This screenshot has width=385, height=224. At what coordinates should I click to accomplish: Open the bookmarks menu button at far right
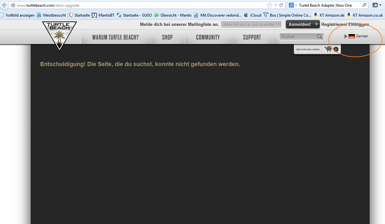coord(377,5)
